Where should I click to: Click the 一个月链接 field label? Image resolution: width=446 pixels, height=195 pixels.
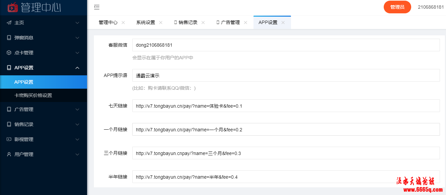tap(116, 129)
